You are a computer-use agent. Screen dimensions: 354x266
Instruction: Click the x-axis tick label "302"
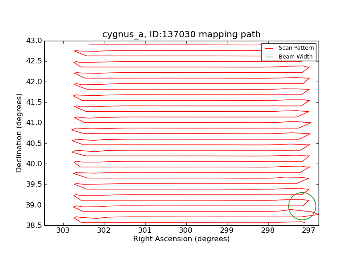click(x=104, y=230)
